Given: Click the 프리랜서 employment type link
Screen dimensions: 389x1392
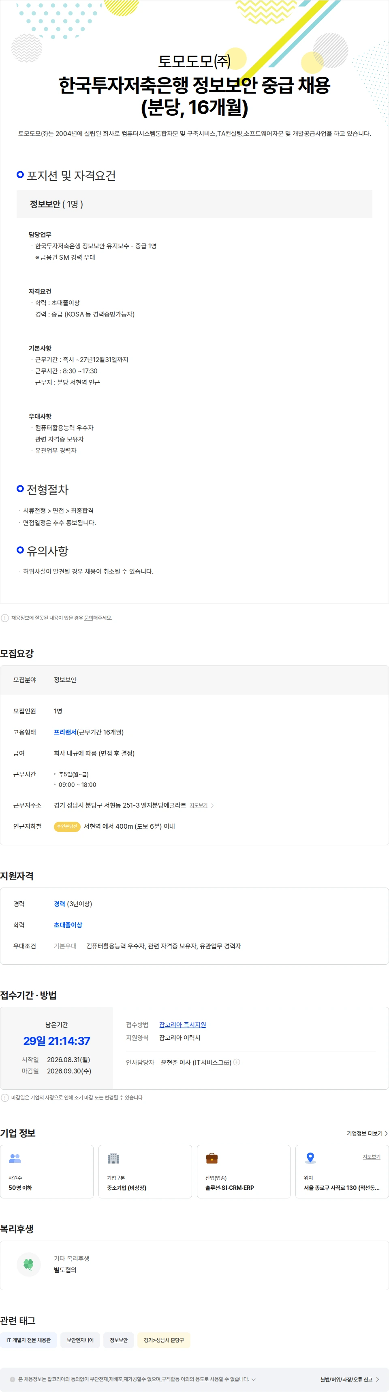Looking at the screenshot, I should point(65,732).
